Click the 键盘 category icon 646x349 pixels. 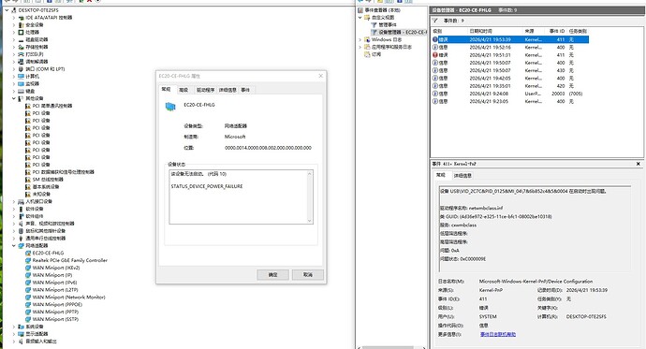(21, 91)
